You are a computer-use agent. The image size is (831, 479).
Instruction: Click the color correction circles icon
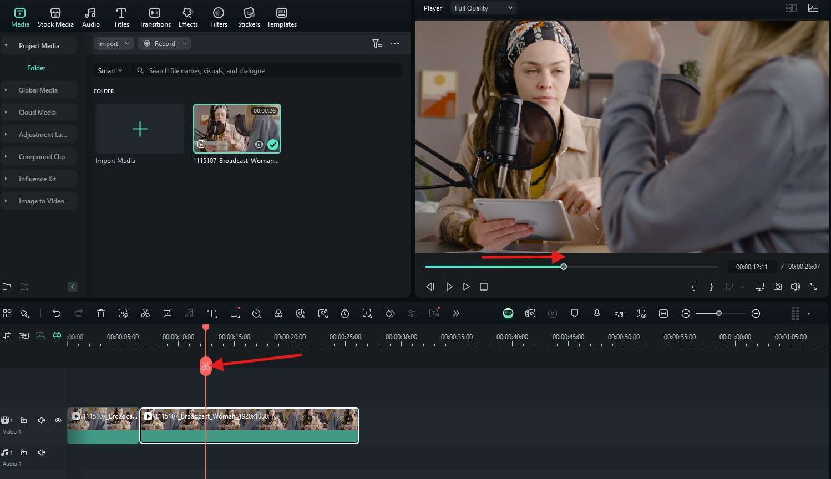[278, 313]
